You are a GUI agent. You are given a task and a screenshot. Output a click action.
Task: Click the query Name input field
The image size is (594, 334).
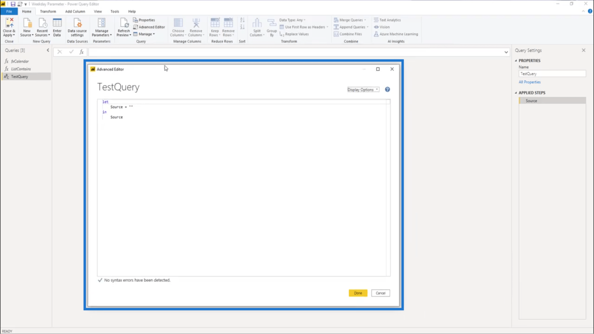coord(552,74)
